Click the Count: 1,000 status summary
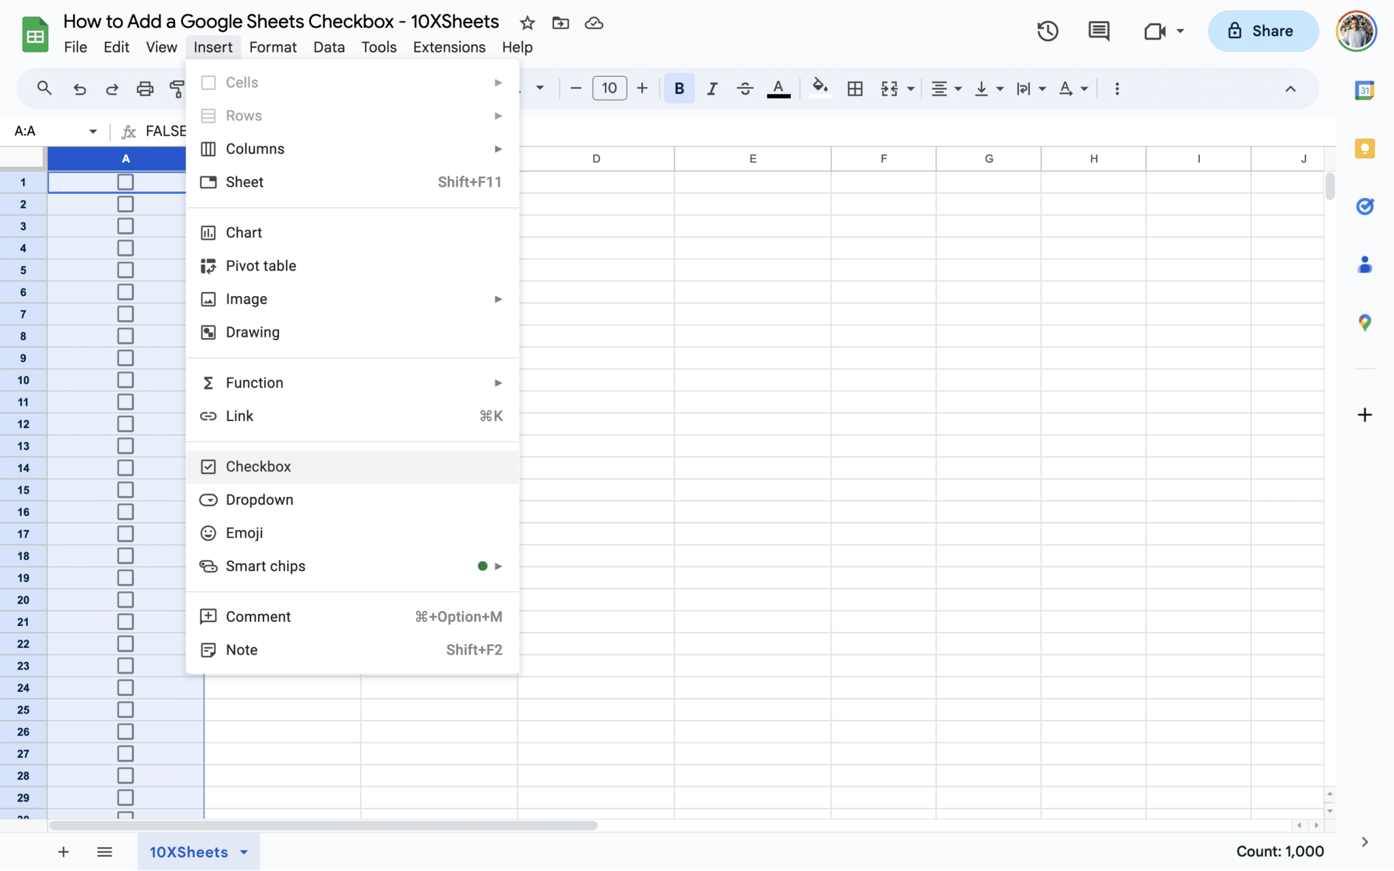The width and height of the screenshot is (1394, 871). click(x=1280, y=852)
